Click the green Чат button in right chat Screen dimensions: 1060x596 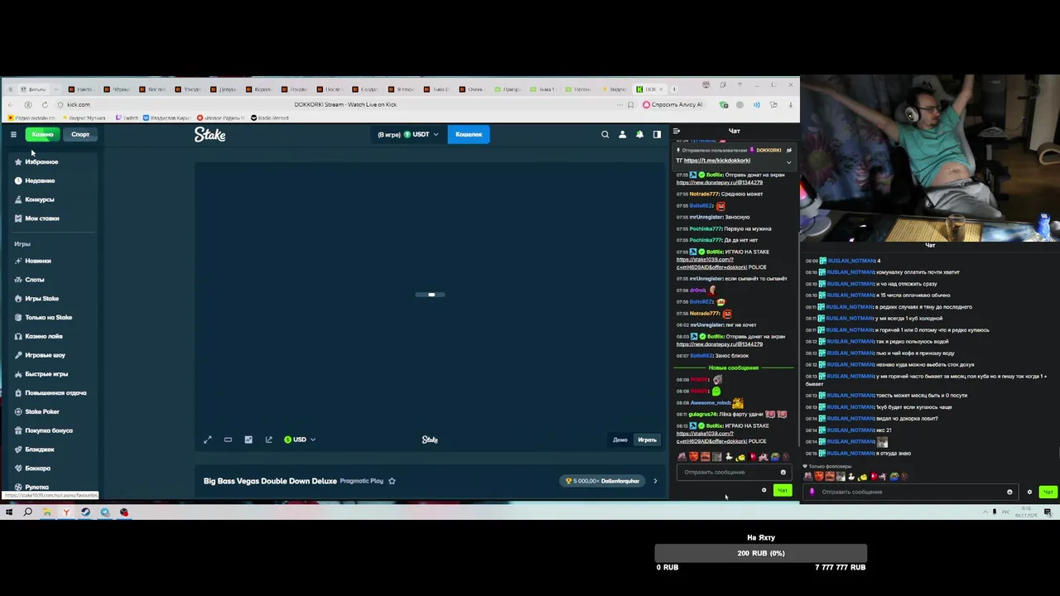tap(1048, 493)
